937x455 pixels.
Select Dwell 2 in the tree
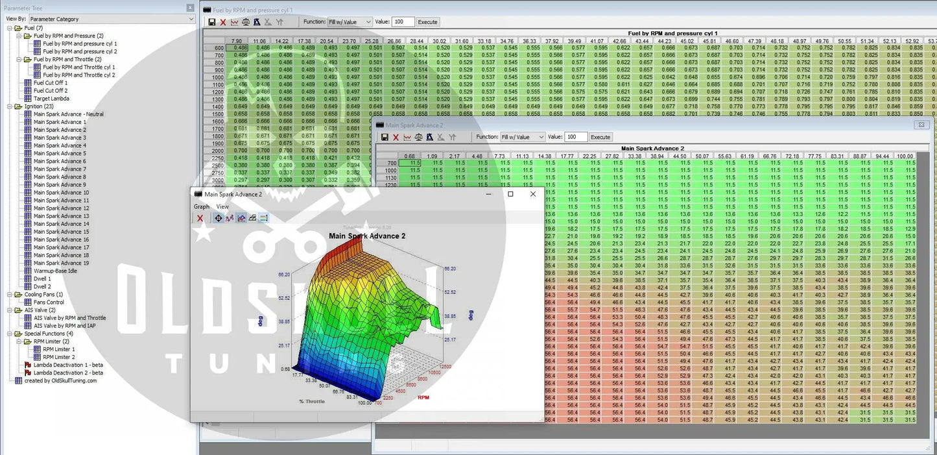42,286
